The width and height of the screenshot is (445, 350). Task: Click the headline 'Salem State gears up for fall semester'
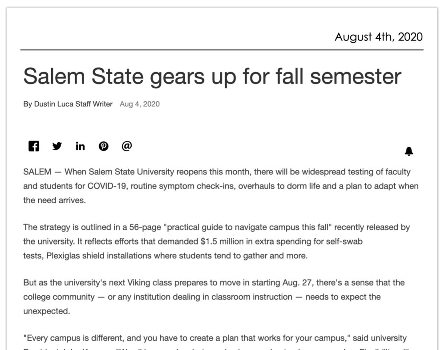(x=212, y=76)
